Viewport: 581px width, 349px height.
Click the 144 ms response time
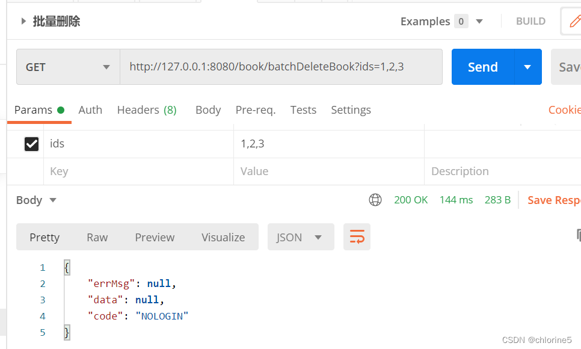(456, 200)
